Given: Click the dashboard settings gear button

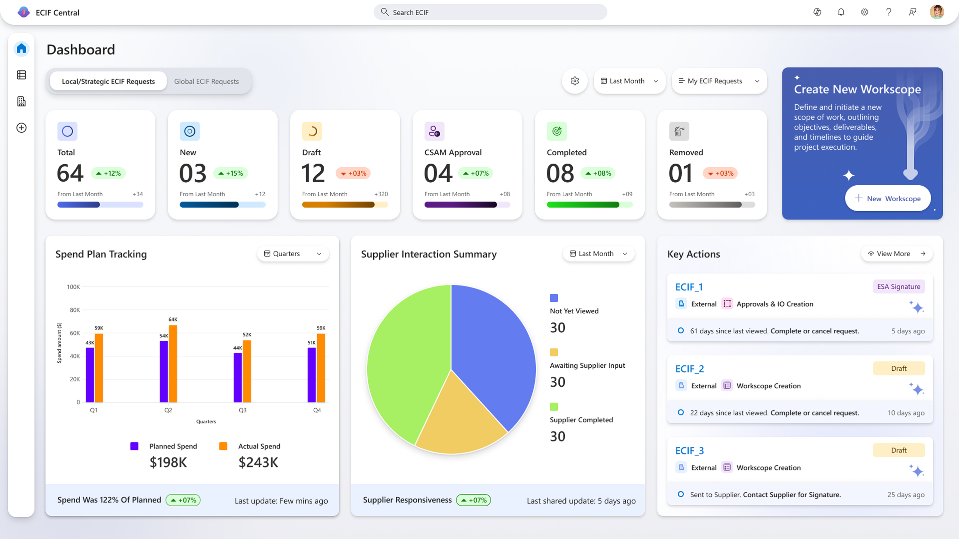Looking at the screenshot, I should pyautogui.click(x=575, y=81).
